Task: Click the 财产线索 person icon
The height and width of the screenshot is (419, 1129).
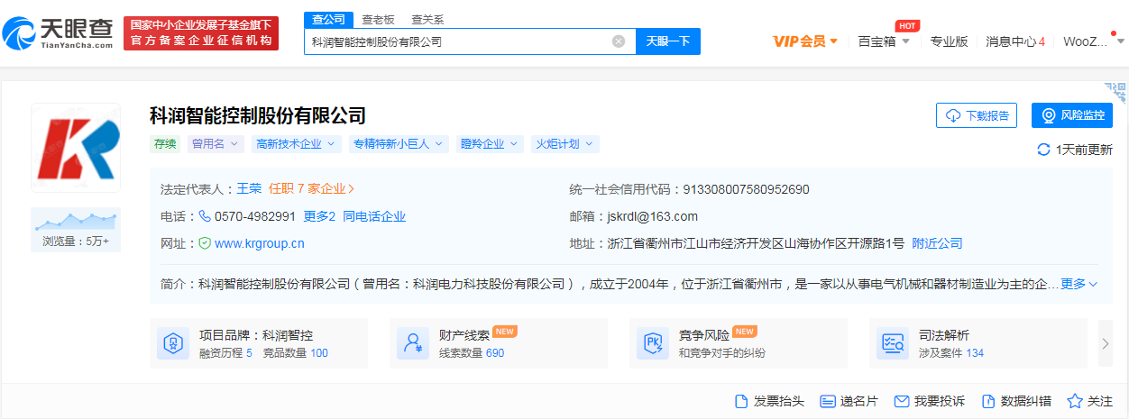Action: (413, 343)
